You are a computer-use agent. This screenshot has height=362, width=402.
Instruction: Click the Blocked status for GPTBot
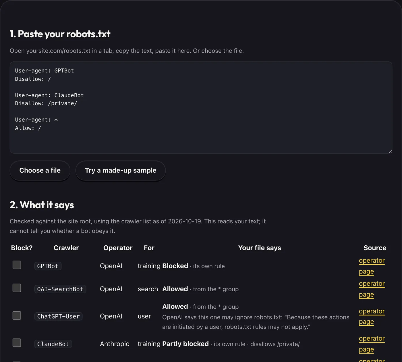(175, 266)
